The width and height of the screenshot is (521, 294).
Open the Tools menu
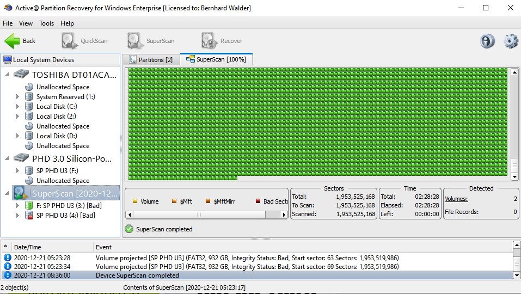(x=46, y=23)
